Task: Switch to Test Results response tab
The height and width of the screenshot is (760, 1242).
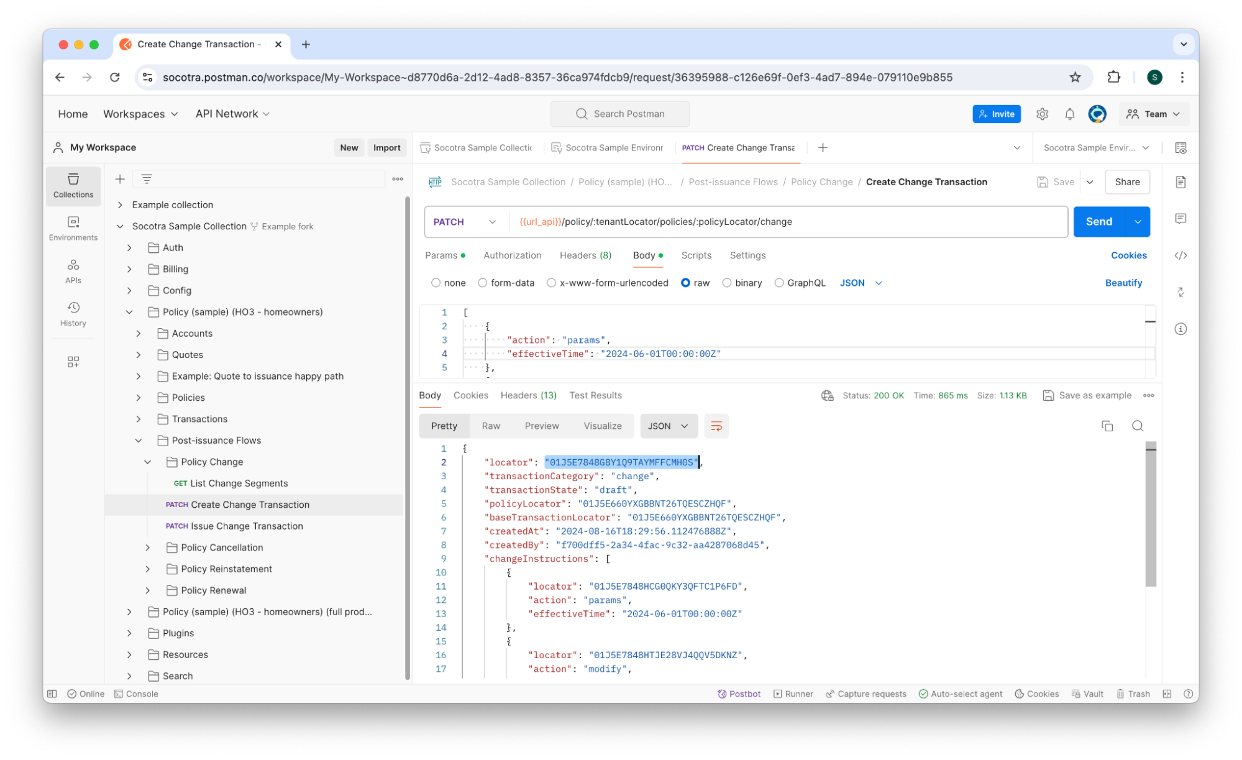Action: [595, 395]
